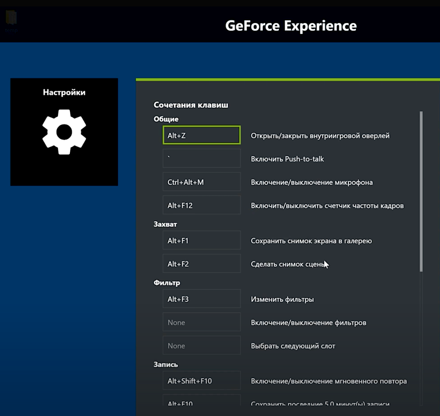
Task: Click the Фильтр section label
Action: click(x=167, y=283)
